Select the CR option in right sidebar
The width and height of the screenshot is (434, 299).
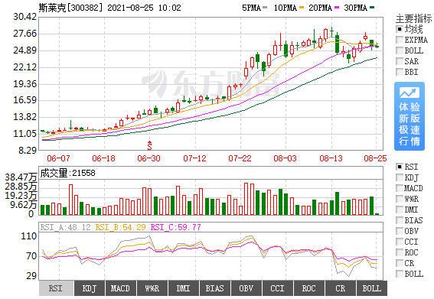400,263
